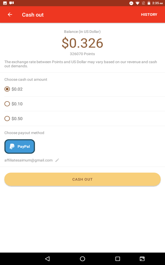Select the $0.02 cash out amount

coord(7,89)
